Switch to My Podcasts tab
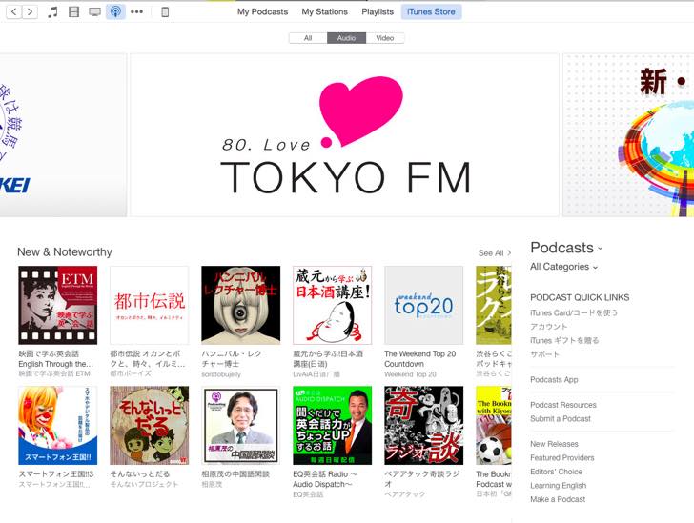This screenshot has width=694, height=523. 262,12
